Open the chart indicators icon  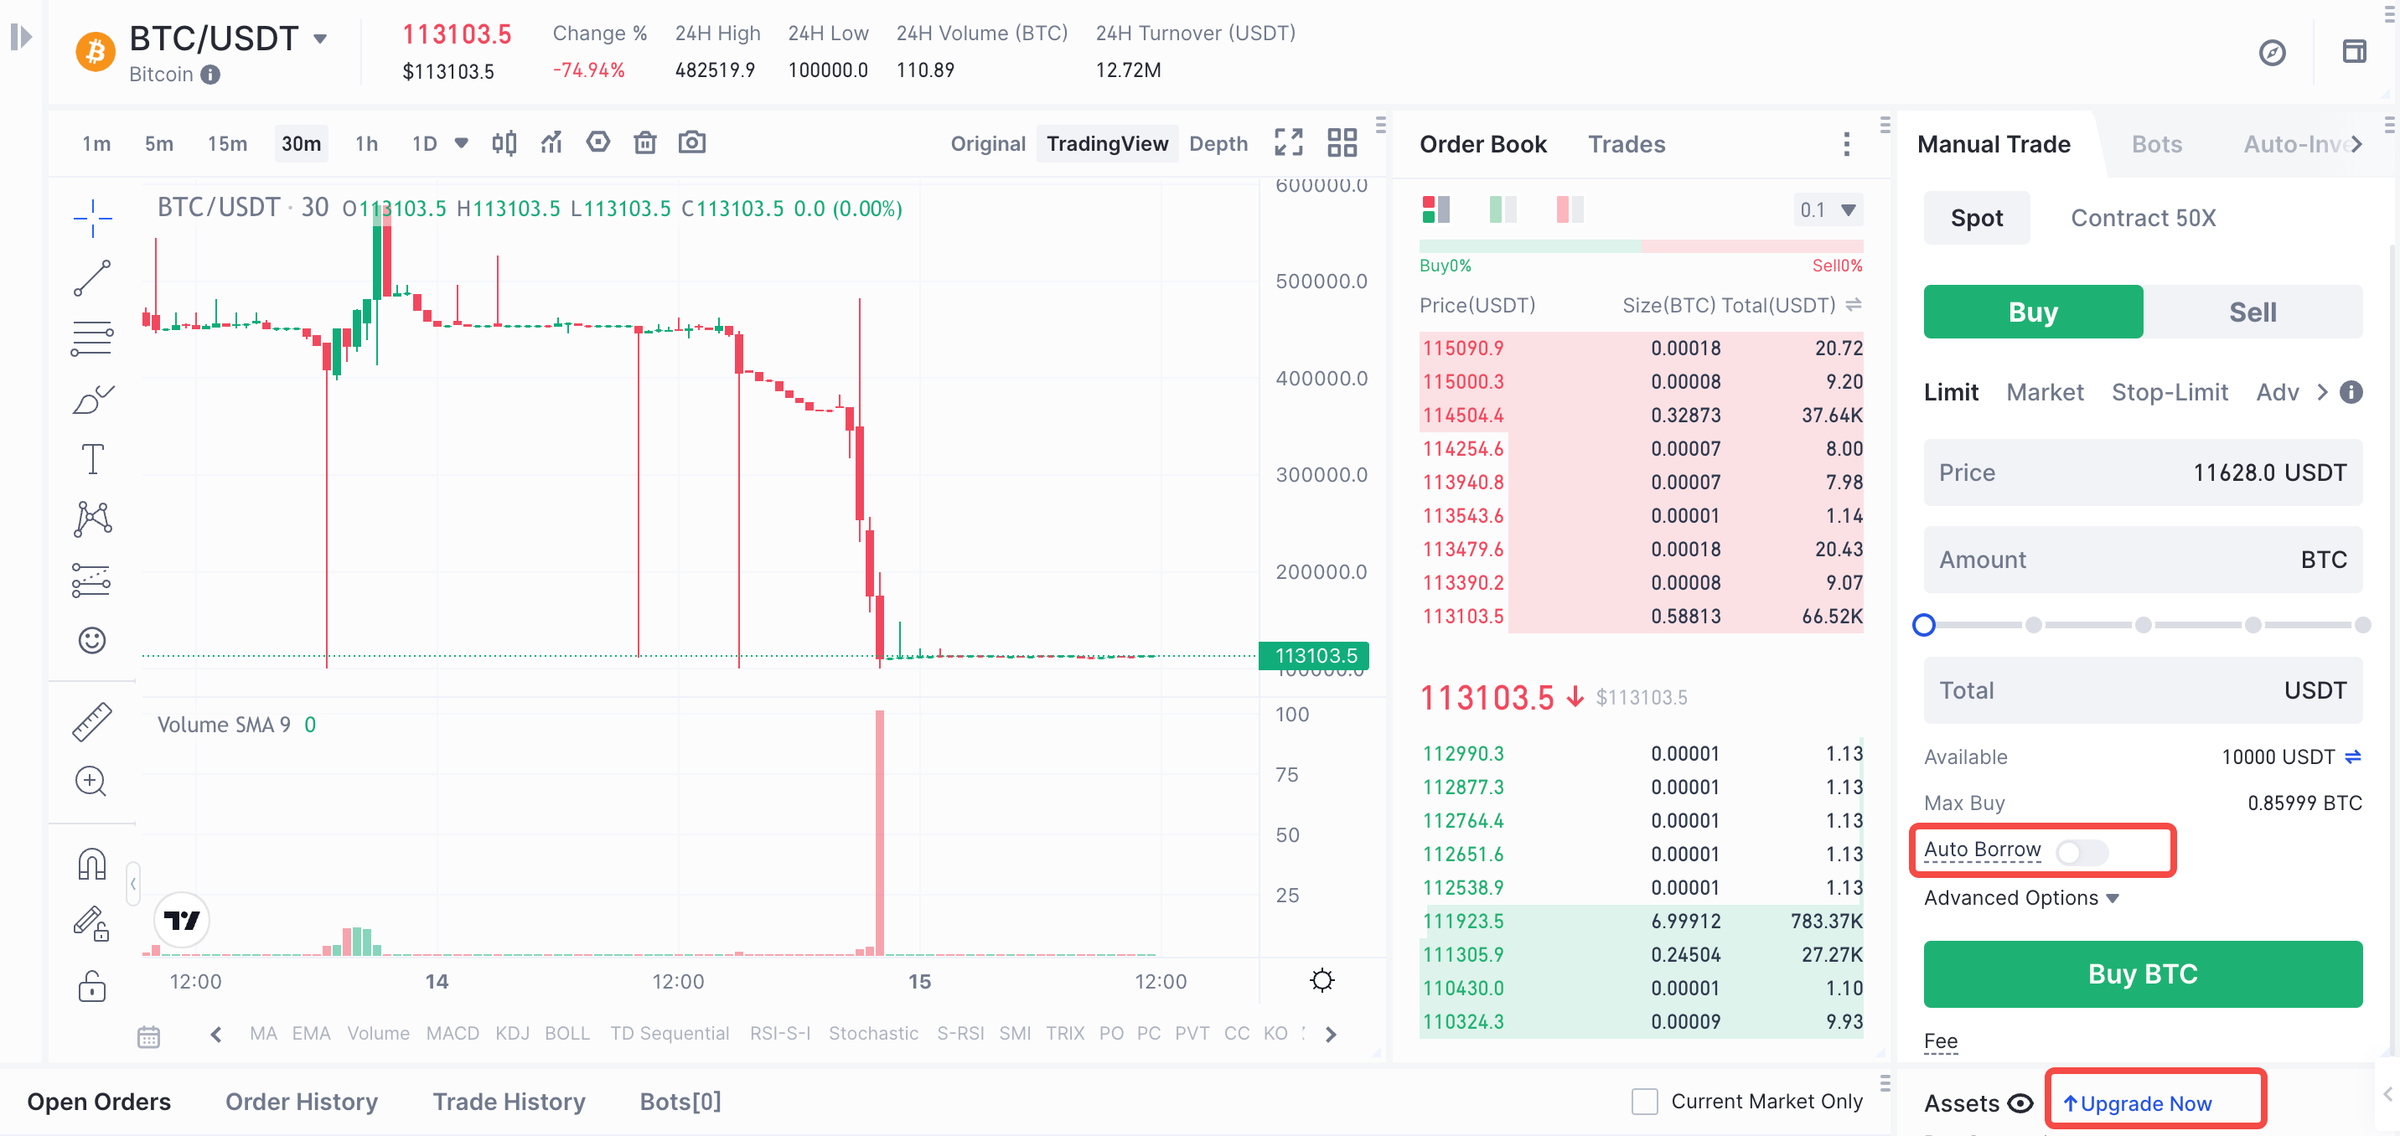click(551, 142)
